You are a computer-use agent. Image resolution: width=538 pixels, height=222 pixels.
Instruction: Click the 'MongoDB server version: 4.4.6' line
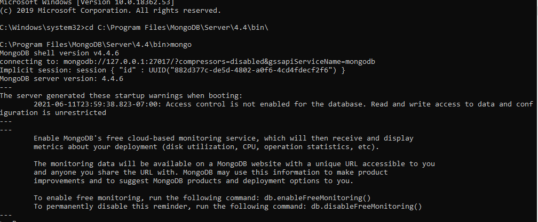click(x=61, y=78)
